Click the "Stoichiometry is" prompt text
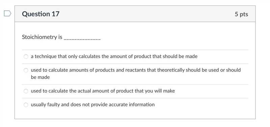 42,37
